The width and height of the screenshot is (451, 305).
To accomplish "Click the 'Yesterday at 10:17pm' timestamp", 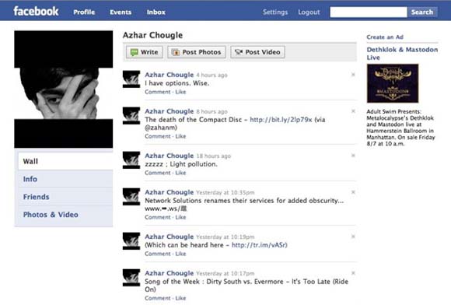I will [226, 273].
